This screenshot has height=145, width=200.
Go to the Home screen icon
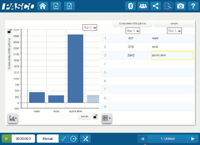(42, 6)
